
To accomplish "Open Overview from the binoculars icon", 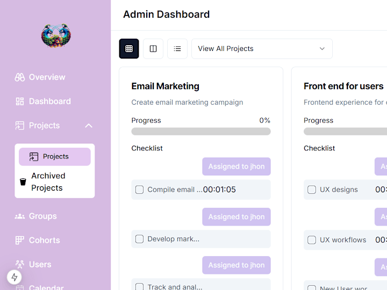I will pyautogui.click(x=20, y=77).
